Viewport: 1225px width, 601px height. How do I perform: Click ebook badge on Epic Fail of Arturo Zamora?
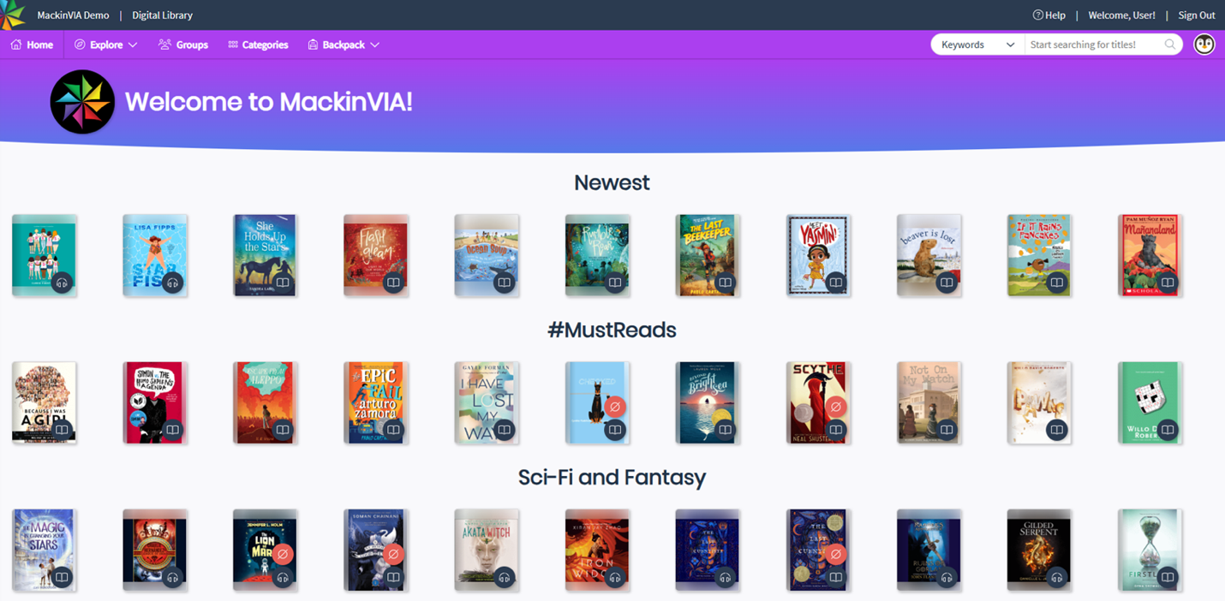393,430
